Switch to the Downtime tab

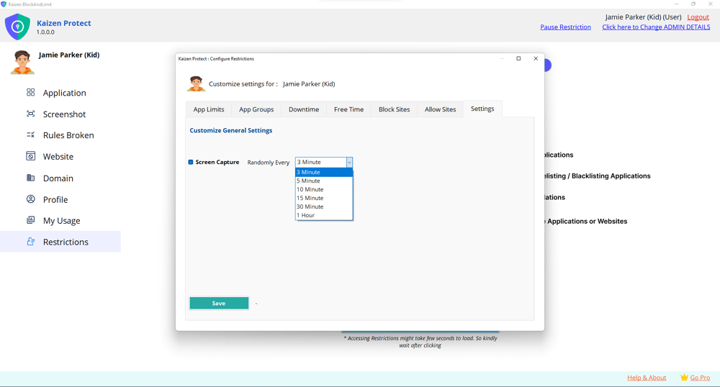pos(304,109)
